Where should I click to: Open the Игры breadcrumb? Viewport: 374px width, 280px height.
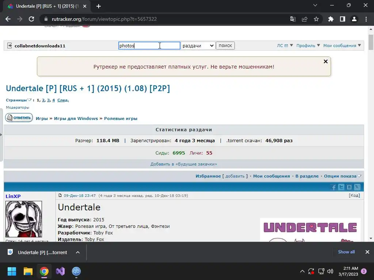(42, 118)
